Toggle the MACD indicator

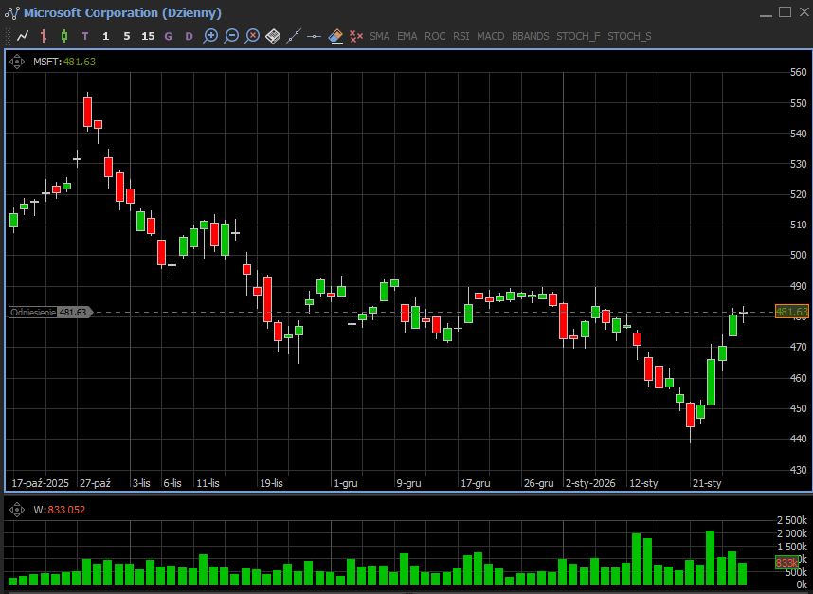pos(490,36)
